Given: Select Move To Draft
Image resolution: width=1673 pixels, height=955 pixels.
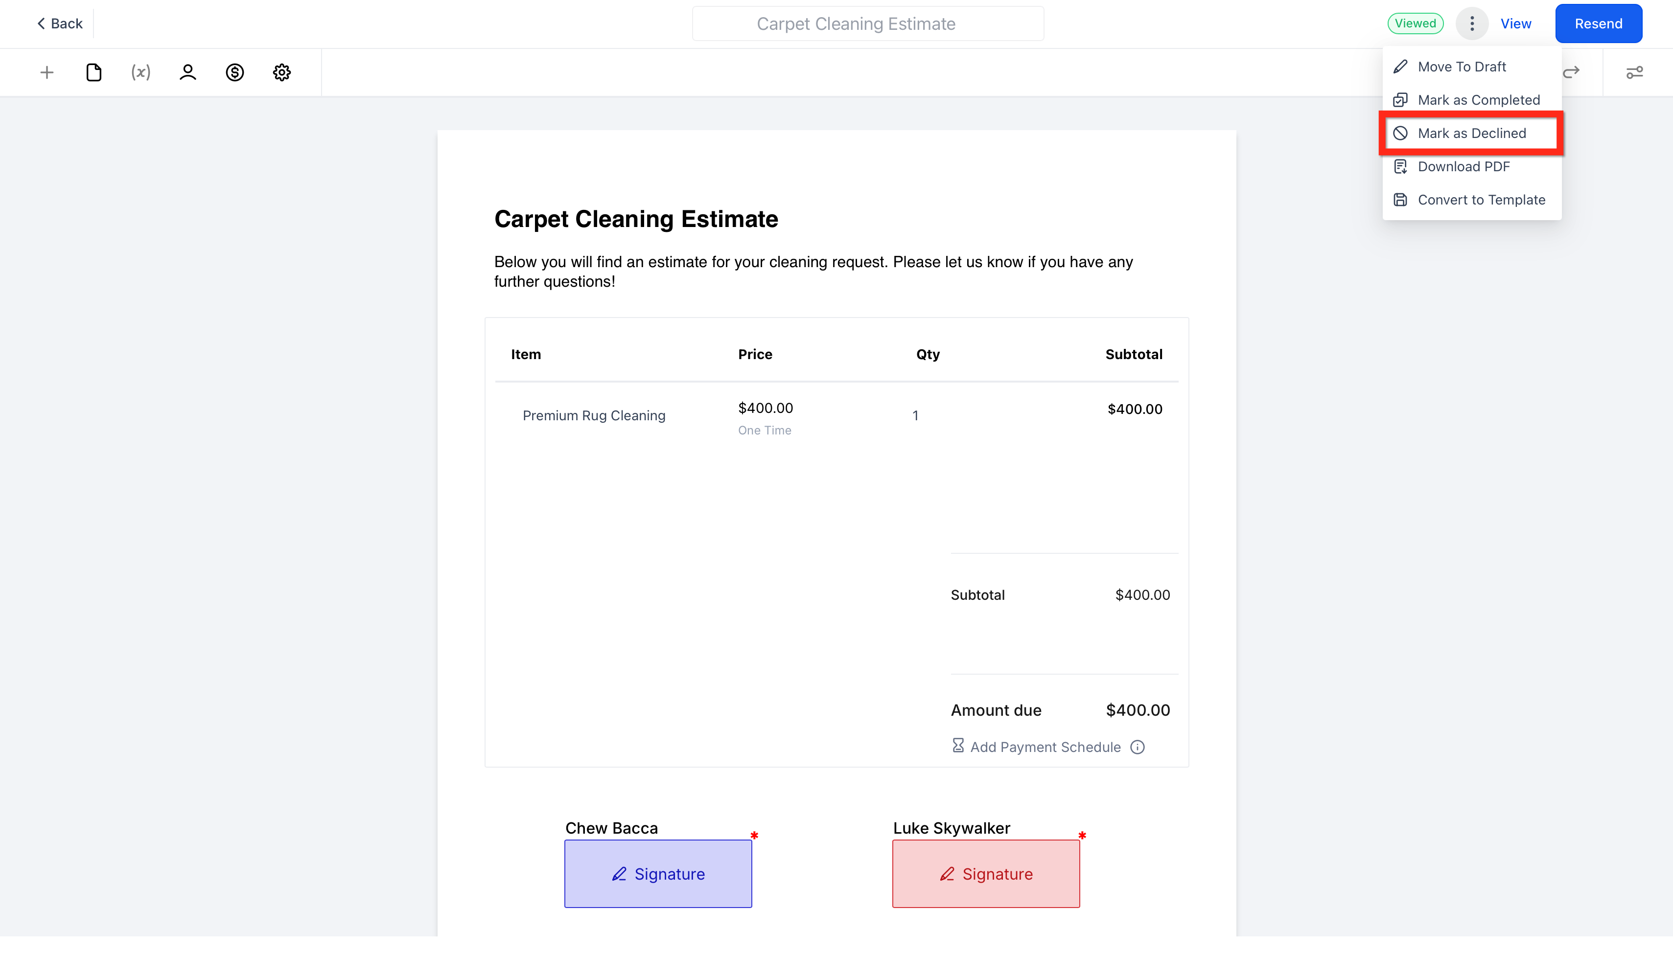Looking at the screenshot, I should pos(1461,67).
